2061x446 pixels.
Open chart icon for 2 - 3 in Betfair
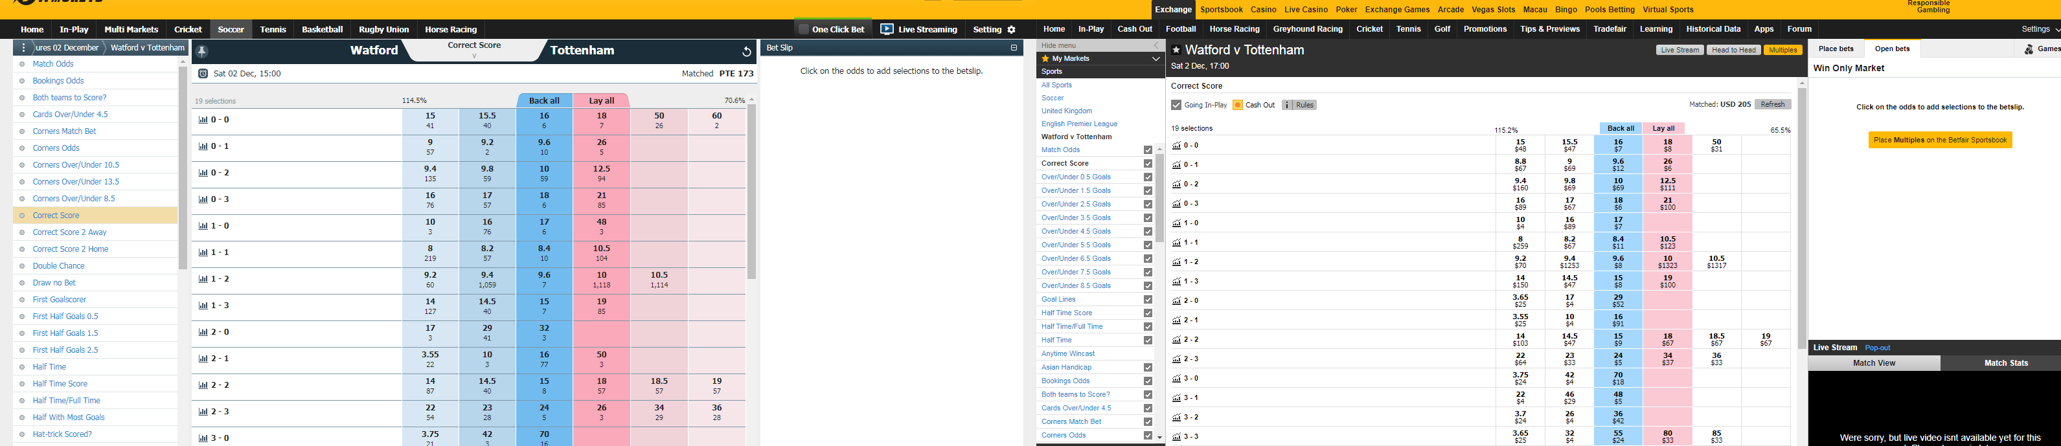coord(1176,360)
